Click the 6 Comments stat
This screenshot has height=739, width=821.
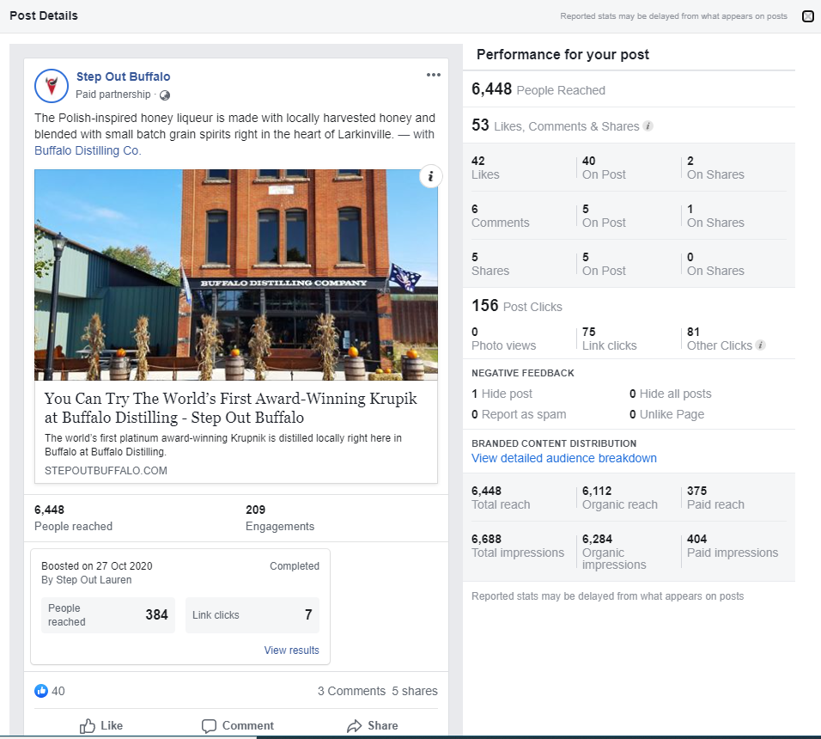(500, 216)
